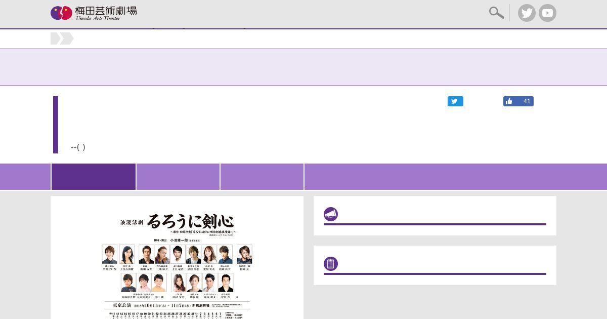Click the breadcrumb double-arrow icon
This screenshot has height=319, width=607.
click(x=62, y=38)
